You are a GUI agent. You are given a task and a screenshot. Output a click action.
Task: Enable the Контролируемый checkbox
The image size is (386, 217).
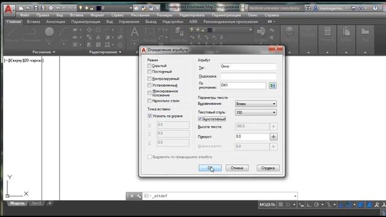[149, 78]
